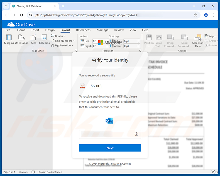Open Page Setup dialog launcher
Image resolution: width=220 pixels, height=176 pixels.
tap(76, 51)
